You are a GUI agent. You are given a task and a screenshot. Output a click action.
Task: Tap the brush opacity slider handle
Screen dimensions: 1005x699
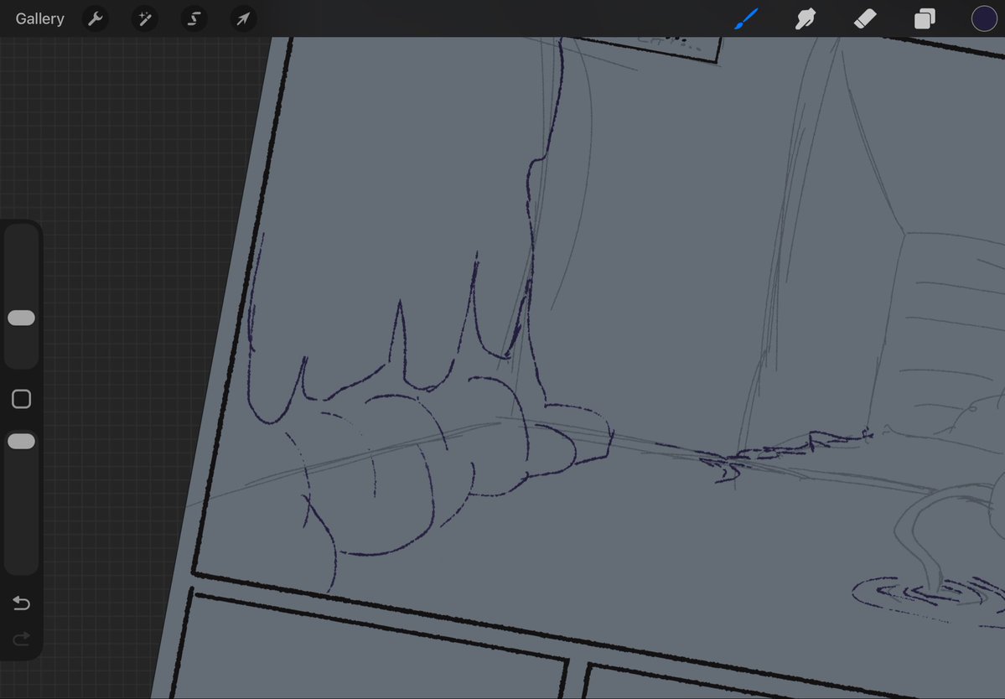point(21,442)
